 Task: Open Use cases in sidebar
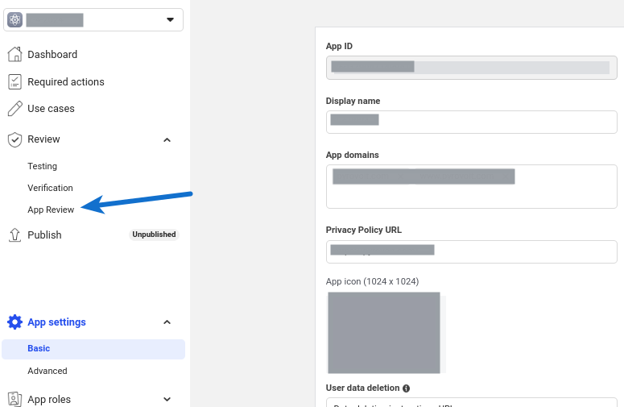(x=51, y=108)
